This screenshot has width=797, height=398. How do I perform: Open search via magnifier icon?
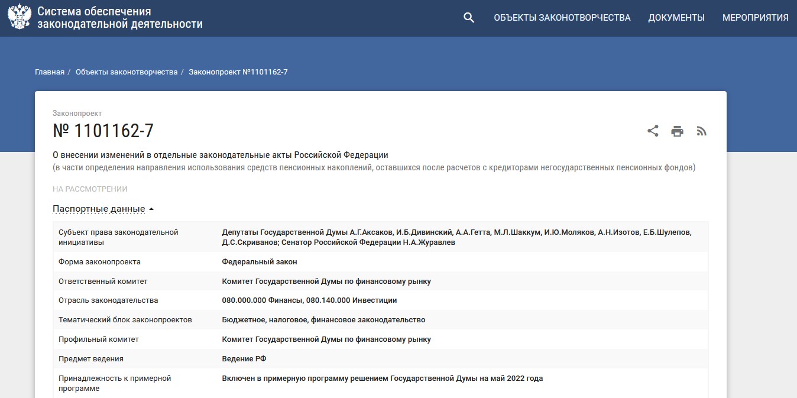tap(469, 18)
